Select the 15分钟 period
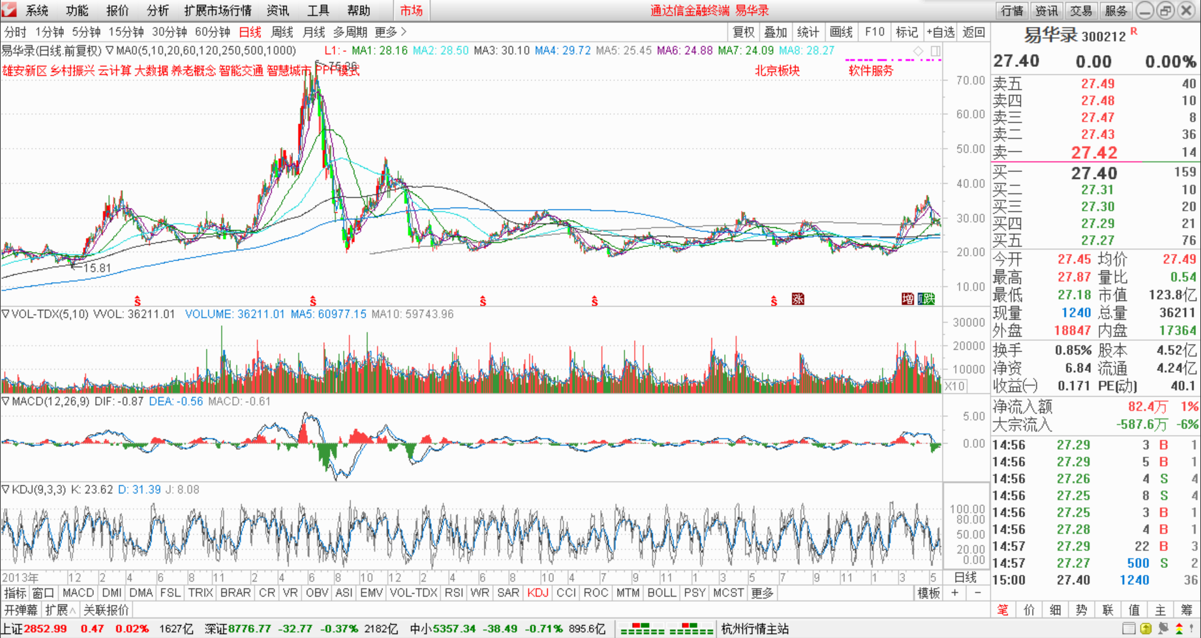Viewport: 1201px width, 638px height. coord(126,32)
